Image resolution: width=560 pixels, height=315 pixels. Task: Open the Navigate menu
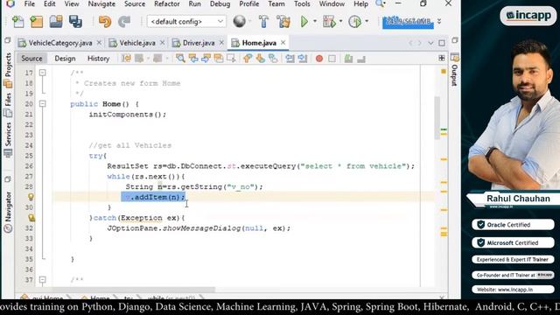(101, 3)
